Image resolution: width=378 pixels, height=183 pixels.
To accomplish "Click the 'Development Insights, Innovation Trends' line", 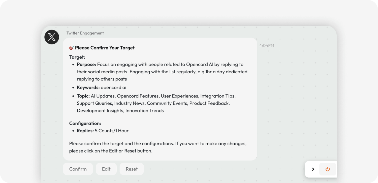I will (120, 111).
